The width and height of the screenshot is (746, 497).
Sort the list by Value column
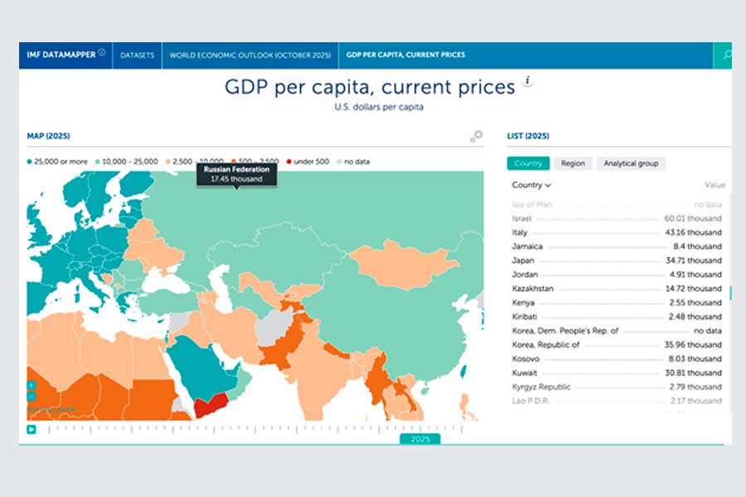click(715, 186)
